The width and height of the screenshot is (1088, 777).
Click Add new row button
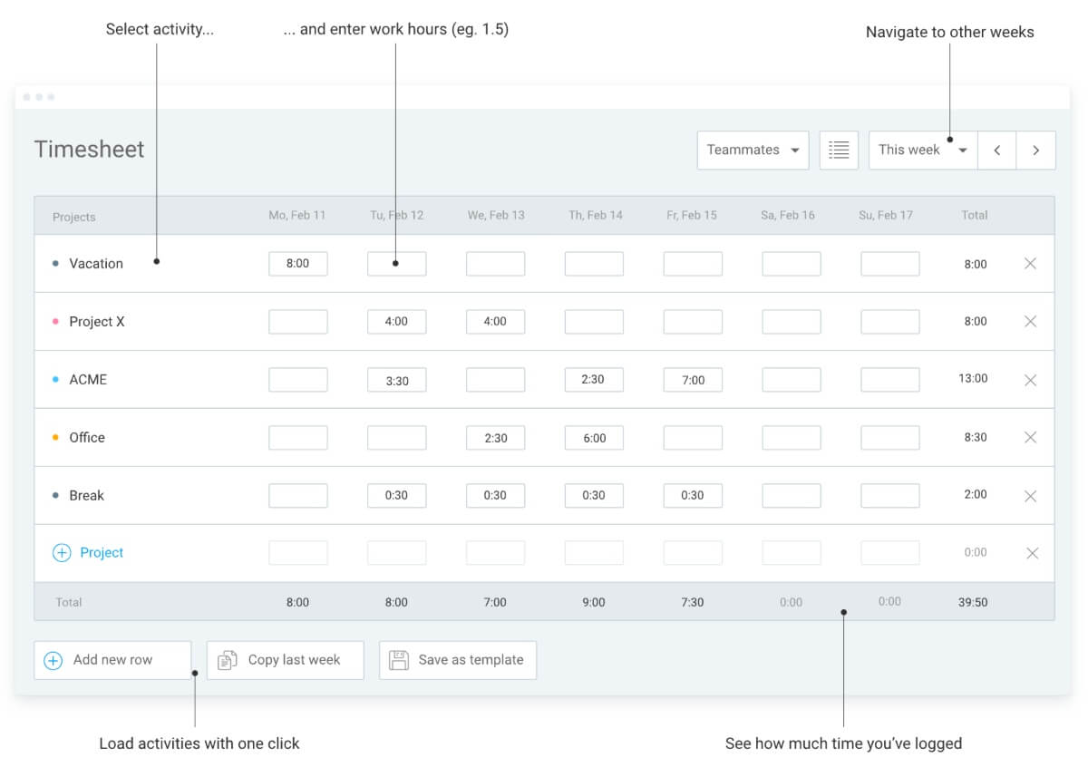112,660
